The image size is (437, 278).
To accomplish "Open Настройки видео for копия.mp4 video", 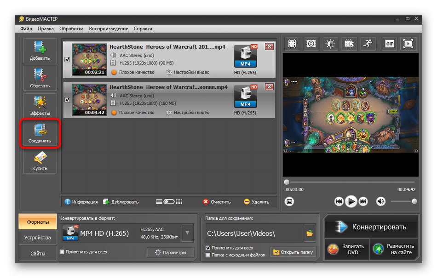I will click(188, 113).
